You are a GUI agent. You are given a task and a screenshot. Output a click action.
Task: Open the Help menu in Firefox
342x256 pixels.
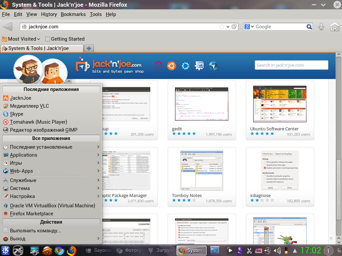pyautogui.click(x=111, y=14)
